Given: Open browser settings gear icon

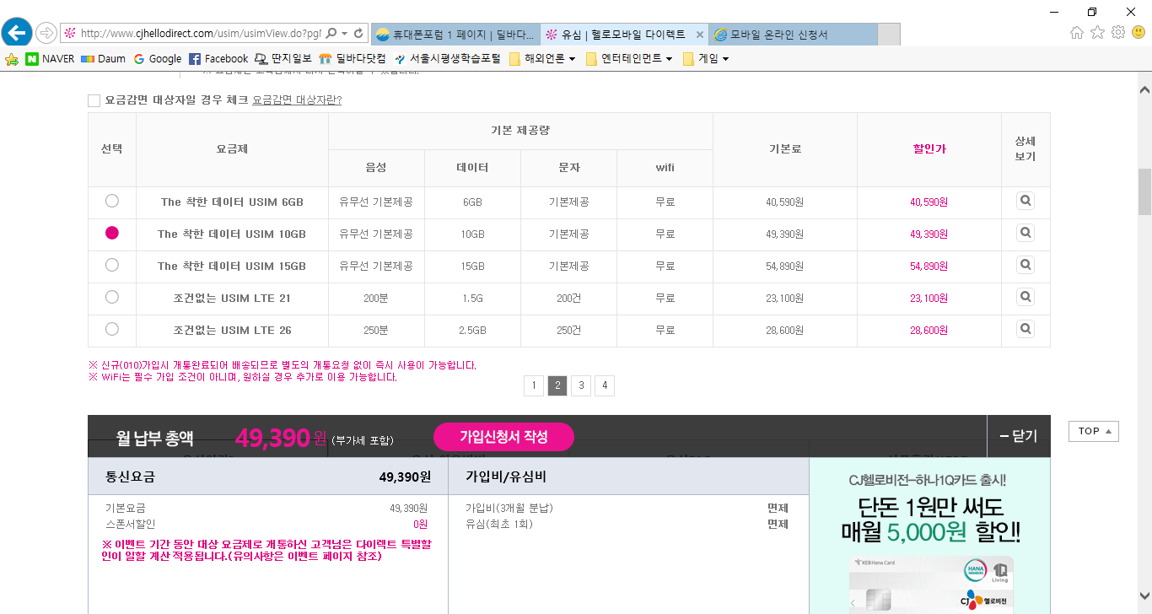Looking at the screenshot, I should point(1118,33).
